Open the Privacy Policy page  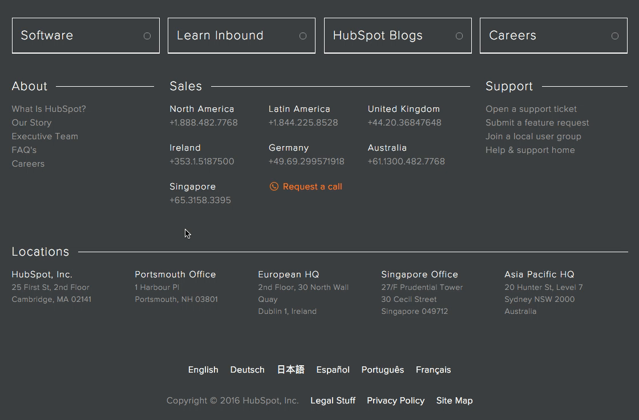tap(396, 401)
